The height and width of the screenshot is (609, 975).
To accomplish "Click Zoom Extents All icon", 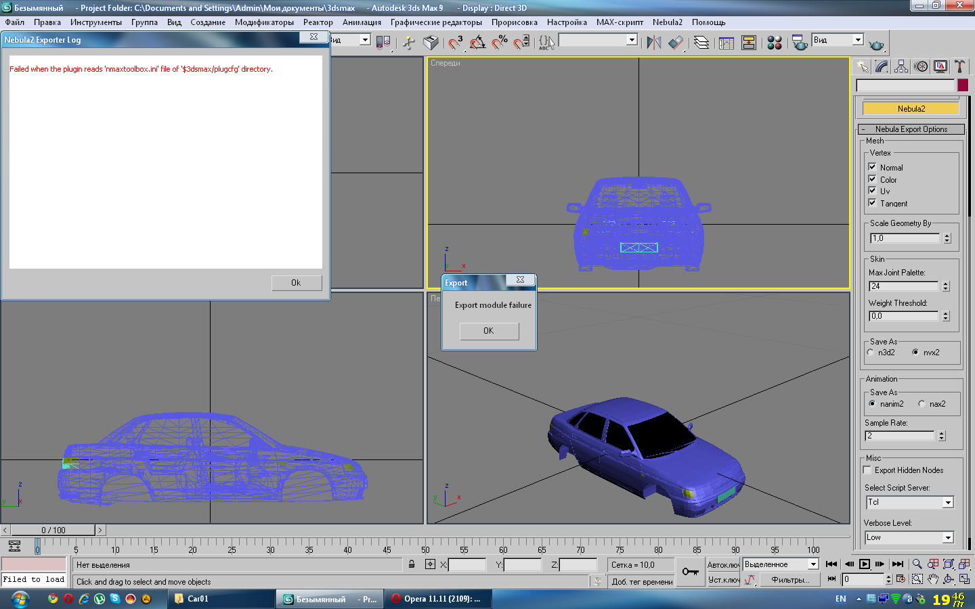I will (964, 564).
